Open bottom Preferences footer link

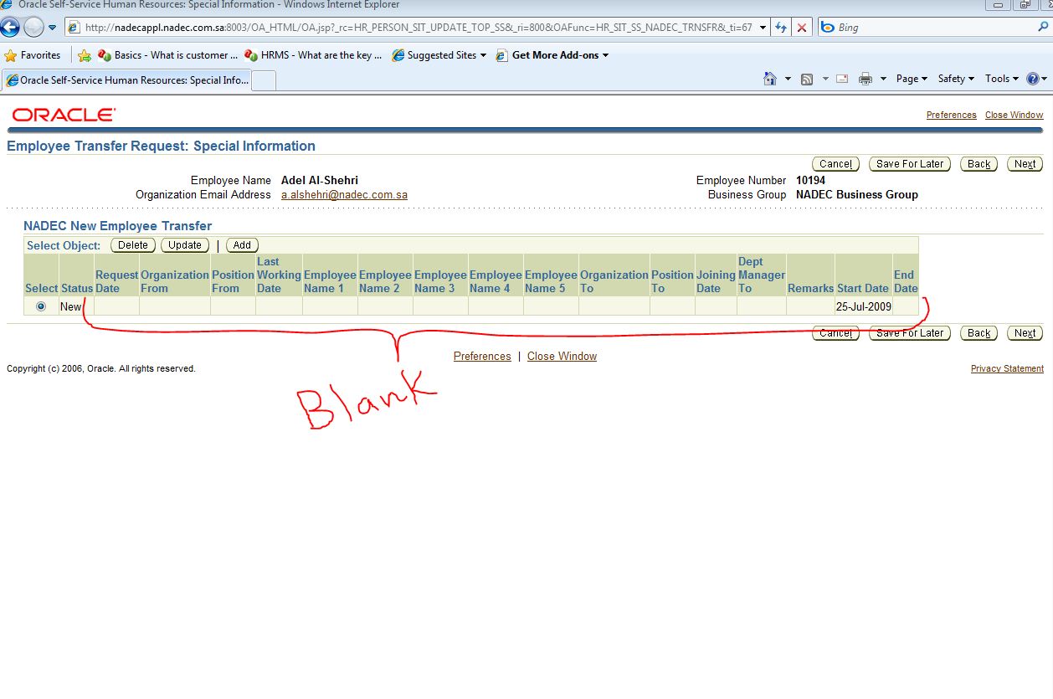[482, 357]
